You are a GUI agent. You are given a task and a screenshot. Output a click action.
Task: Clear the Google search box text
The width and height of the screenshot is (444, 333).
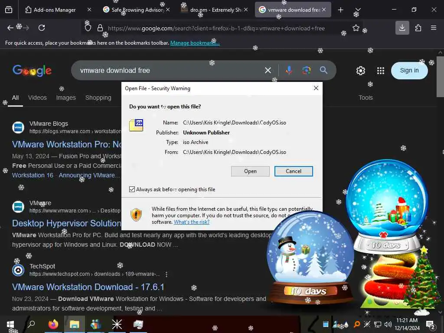(x=268, y=70)
